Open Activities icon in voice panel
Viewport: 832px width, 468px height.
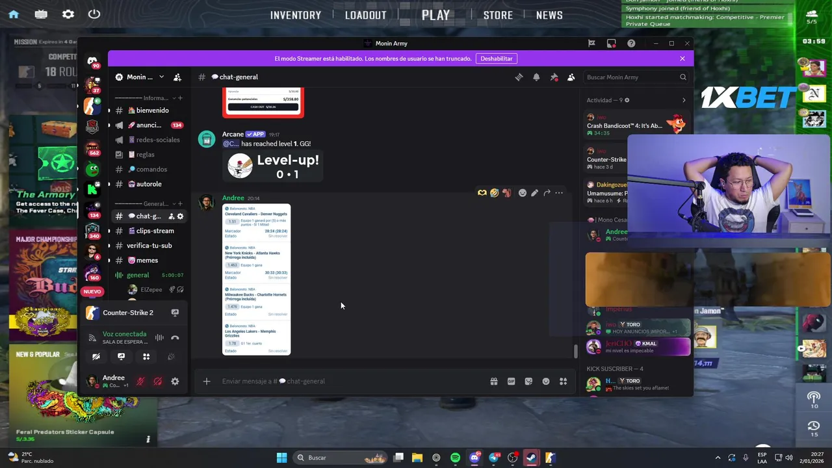tap(146, 356)
